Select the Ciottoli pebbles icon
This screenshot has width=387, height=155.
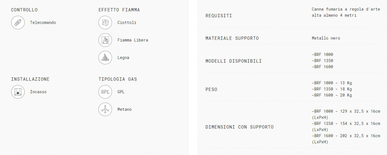coord(105,23)
